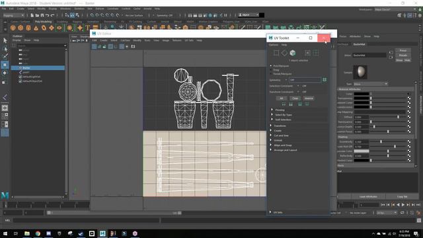Activate the Select tool in the toolbox
The width and height of the screenshot is (423, 238).
[5, 40]
